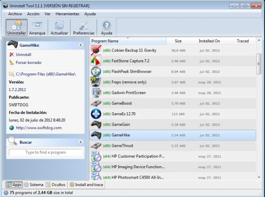265x197 pixels.
Task: Click the folder icon beside the install path
Action: click(11, 74)
